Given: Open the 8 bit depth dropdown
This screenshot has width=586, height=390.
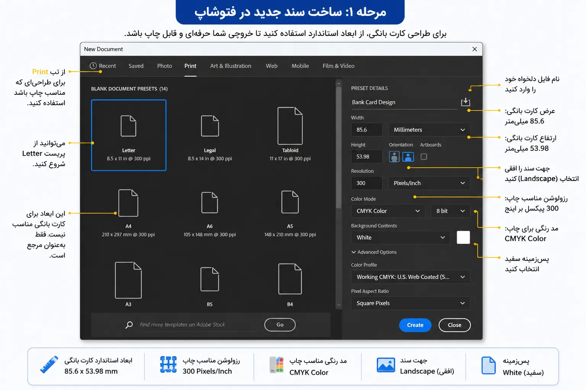Looking at the screenshot, I should [x=451, y=211].
